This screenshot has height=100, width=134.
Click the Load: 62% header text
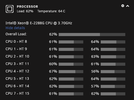click(25, 11)
